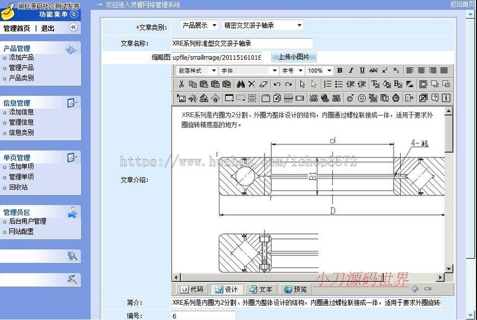Insert a horizontal rule line
This screenshot has width=477, height=320.
288,98
